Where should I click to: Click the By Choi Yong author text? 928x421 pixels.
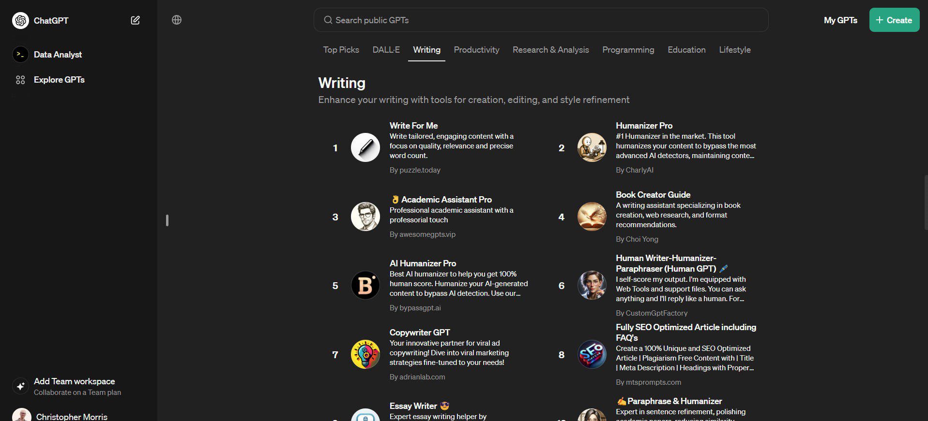pos(637,239)
